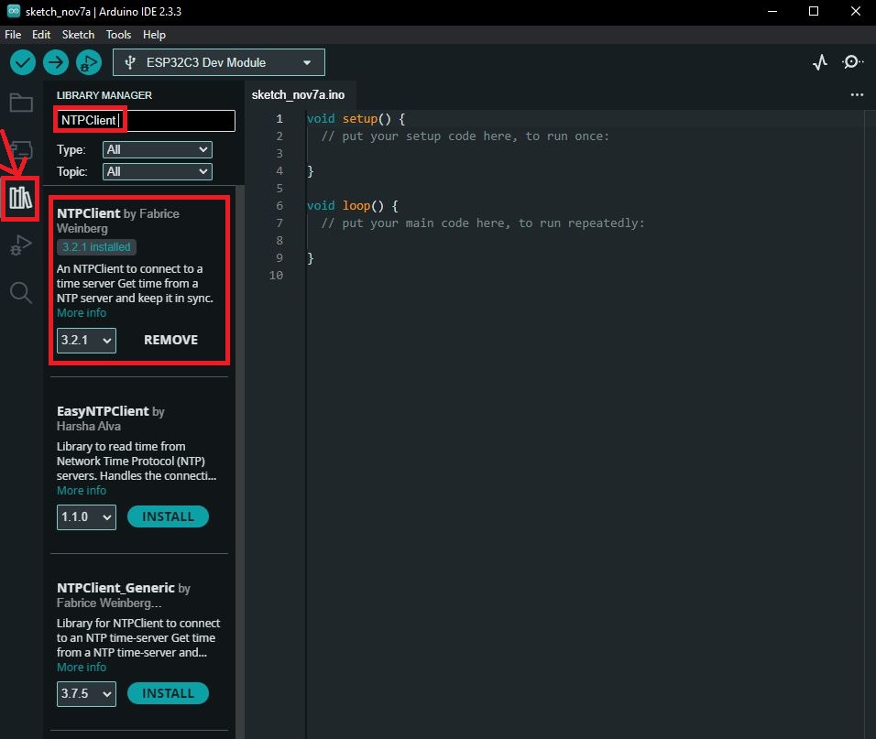Install the NTPClient_Generic library
This screenshot has height=739, width=876.
[169, 693]
